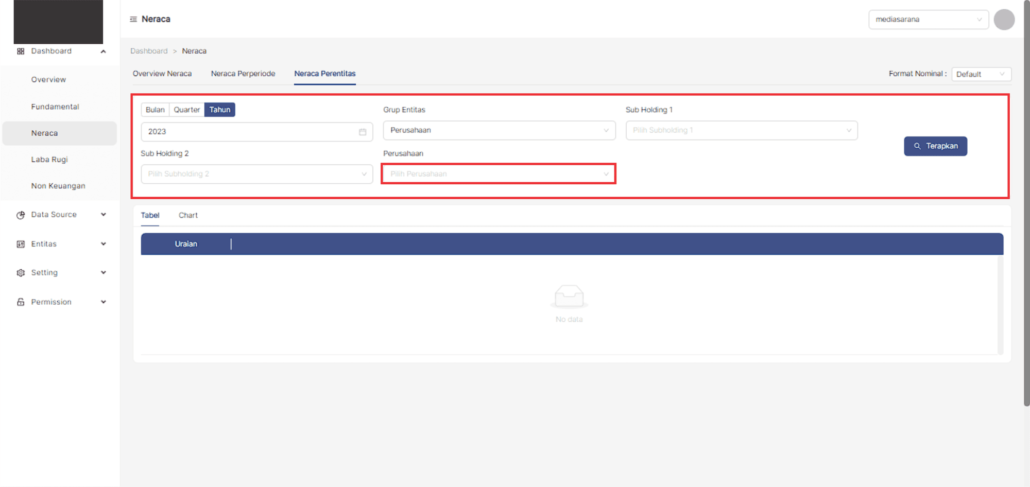This screenshot has width=1030, height=487.
Task: Click the Data Source pie chart icon
Action: tap(21, 215)
